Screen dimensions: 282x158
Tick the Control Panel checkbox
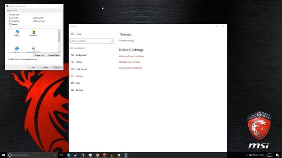33,21
